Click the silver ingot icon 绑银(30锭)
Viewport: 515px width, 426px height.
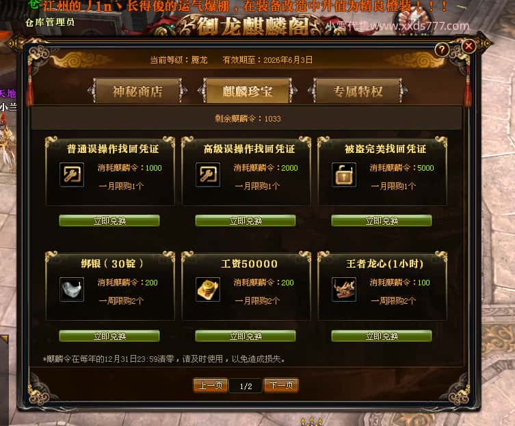(72, 289)
